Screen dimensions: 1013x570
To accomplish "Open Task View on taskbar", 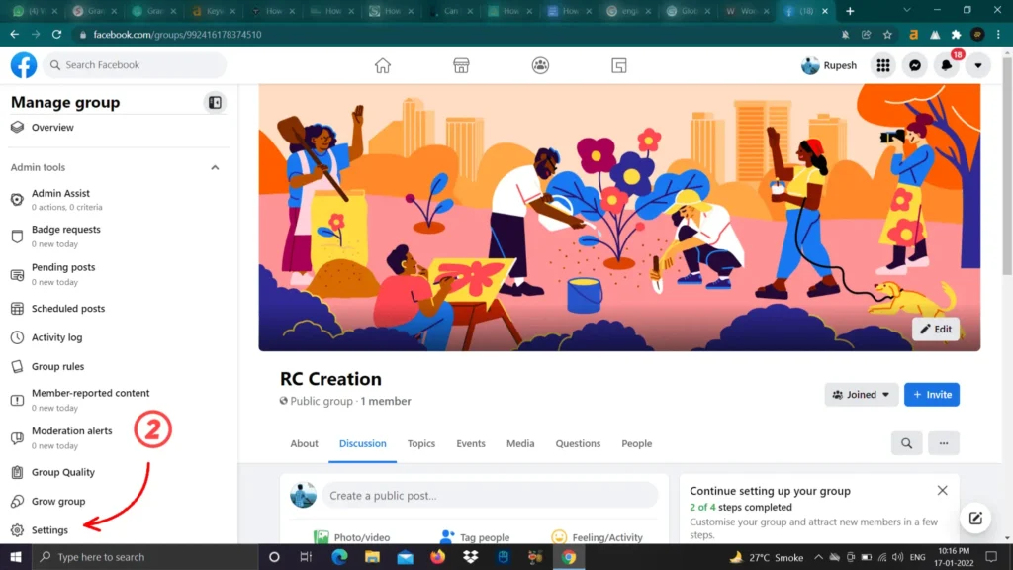I will (x=306, y=557).
